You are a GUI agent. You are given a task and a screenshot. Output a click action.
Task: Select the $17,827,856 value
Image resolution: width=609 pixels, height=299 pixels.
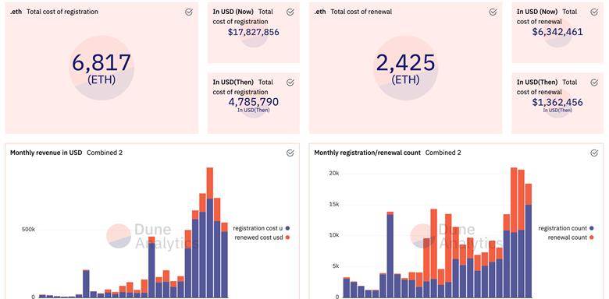[254, 32]
